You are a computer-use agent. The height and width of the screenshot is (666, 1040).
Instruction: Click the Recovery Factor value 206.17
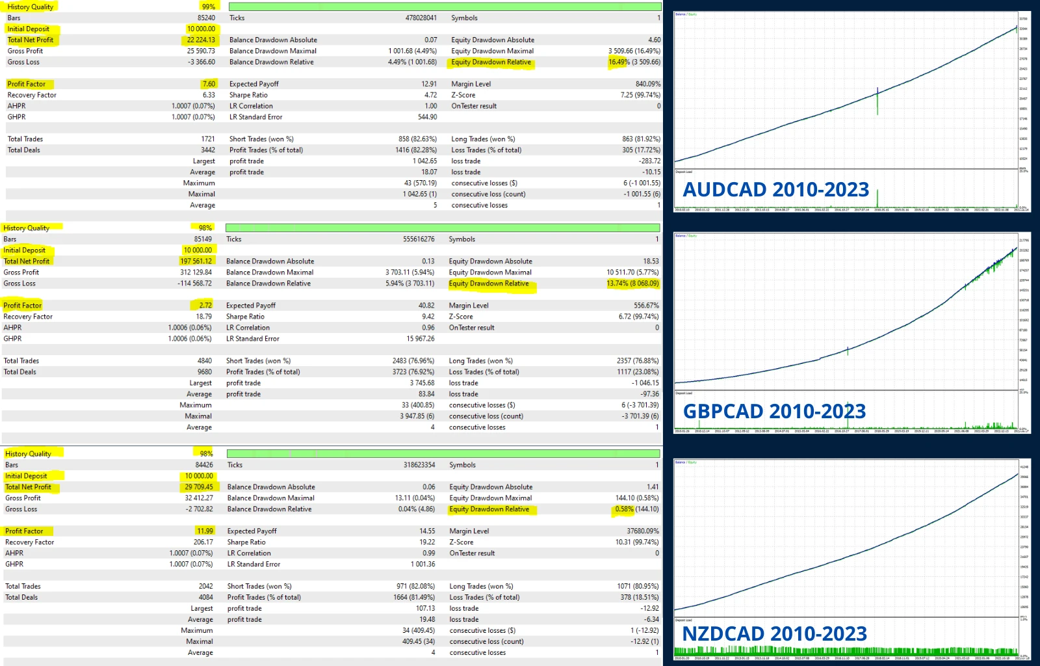tap(203, 542)
